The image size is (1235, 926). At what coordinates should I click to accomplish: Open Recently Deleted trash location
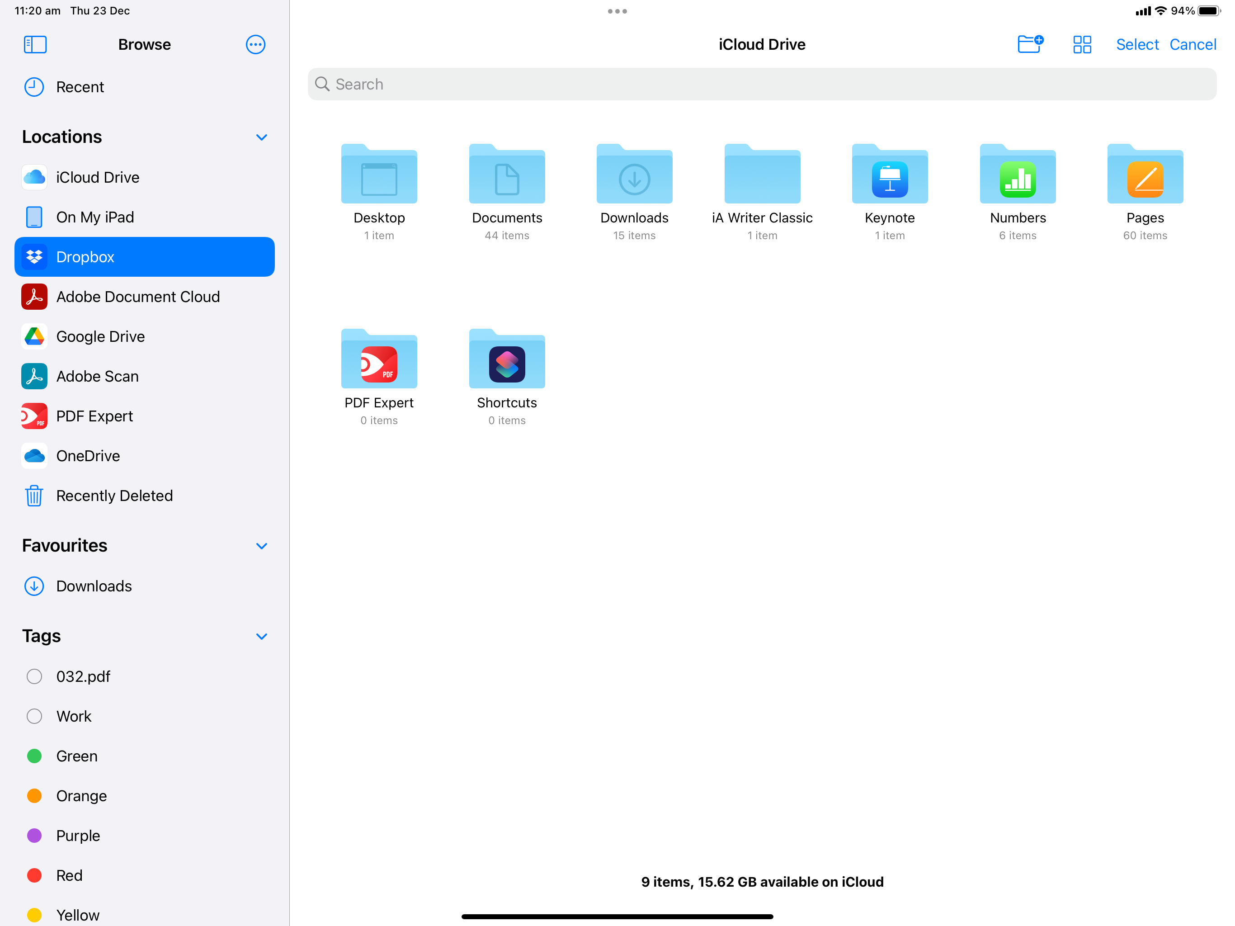114,496
